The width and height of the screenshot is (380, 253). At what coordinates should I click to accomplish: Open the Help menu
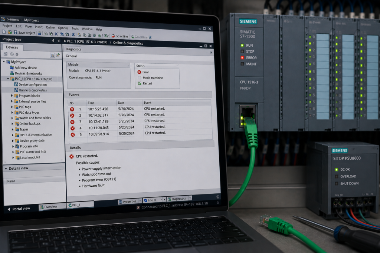point(99,29)
